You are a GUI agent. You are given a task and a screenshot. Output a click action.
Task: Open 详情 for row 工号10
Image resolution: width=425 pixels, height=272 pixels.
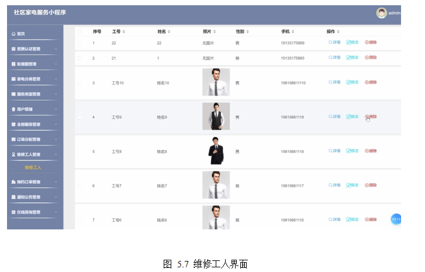coord(334,82)
